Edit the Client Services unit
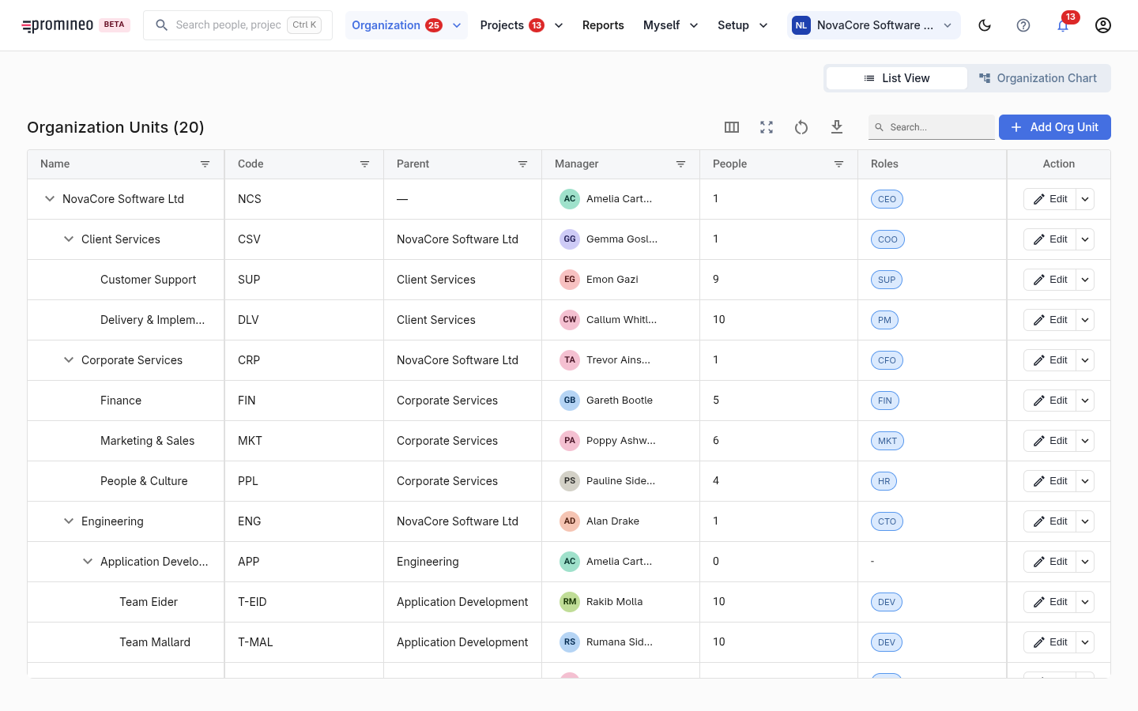The width and height of the screenshot is (1138, 711). tap(1049, 239)
